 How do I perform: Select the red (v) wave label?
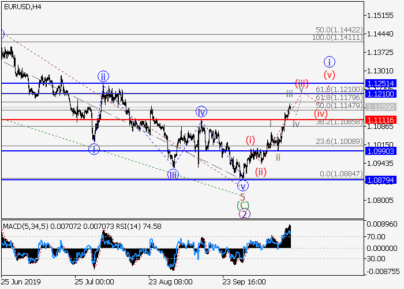pos(329,74)
